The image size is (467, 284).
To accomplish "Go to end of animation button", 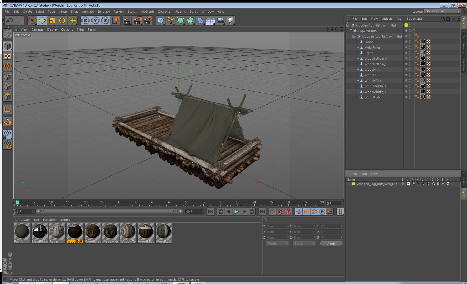I will 262,212.
